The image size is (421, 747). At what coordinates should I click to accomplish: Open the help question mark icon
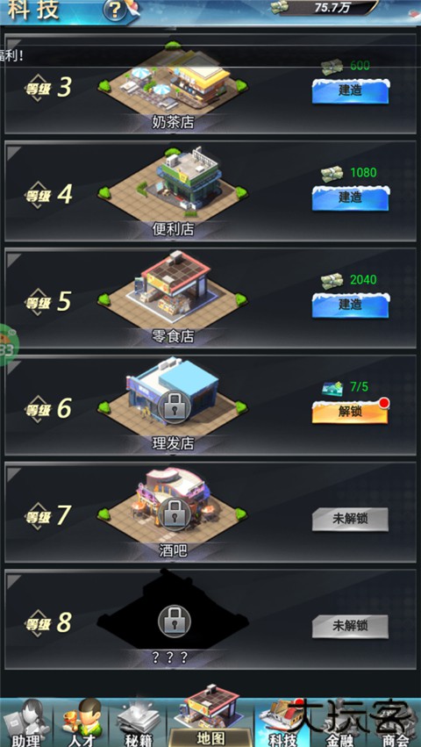[x=115, y=9]
